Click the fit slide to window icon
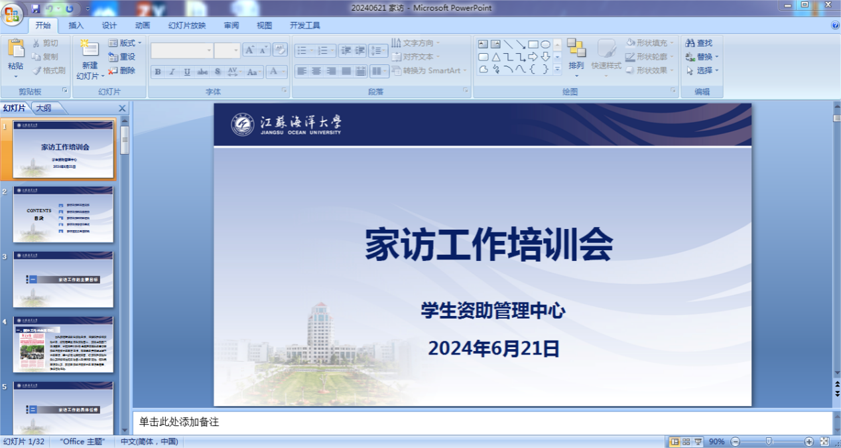Viewport: 841px width, 448px height. (824, 441)
